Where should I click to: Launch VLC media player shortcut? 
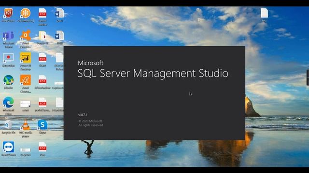[26, 125]
